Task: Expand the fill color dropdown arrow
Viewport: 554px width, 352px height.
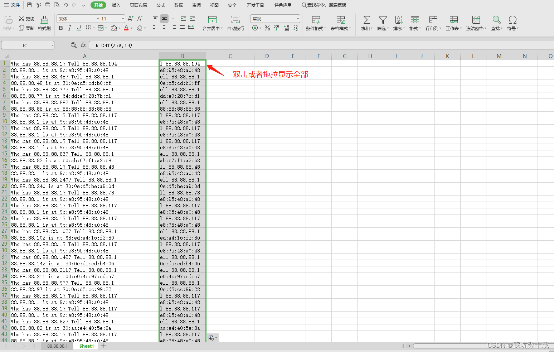Action: pyautogui.click(x=119, y=28)
